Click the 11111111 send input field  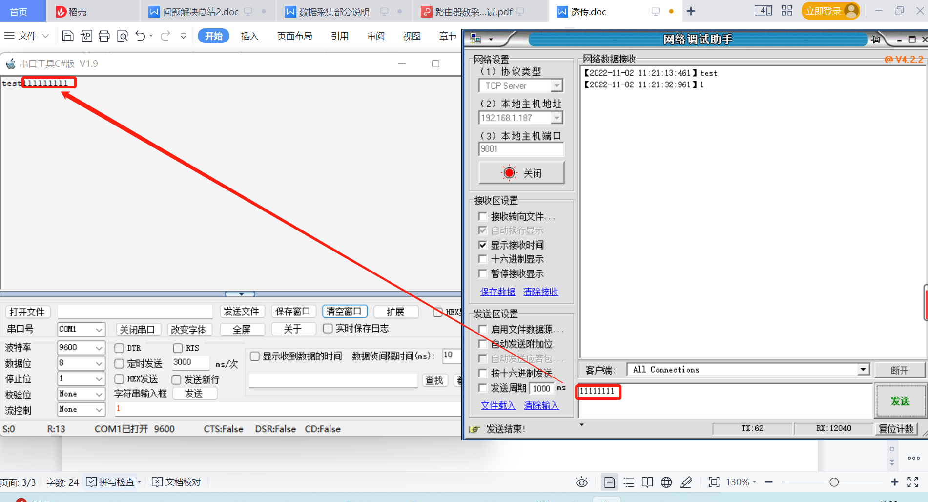tap(598, 392)
